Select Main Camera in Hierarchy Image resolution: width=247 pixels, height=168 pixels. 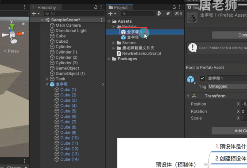pyautogui.click(x=68, y=25)
